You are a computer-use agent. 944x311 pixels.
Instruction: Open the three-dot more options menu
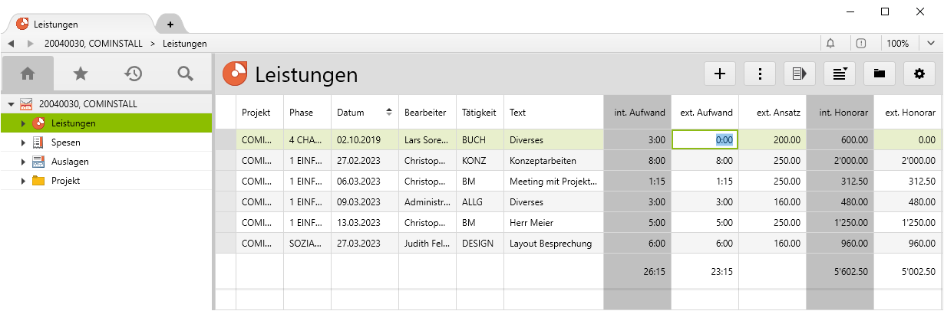[760, 74]
